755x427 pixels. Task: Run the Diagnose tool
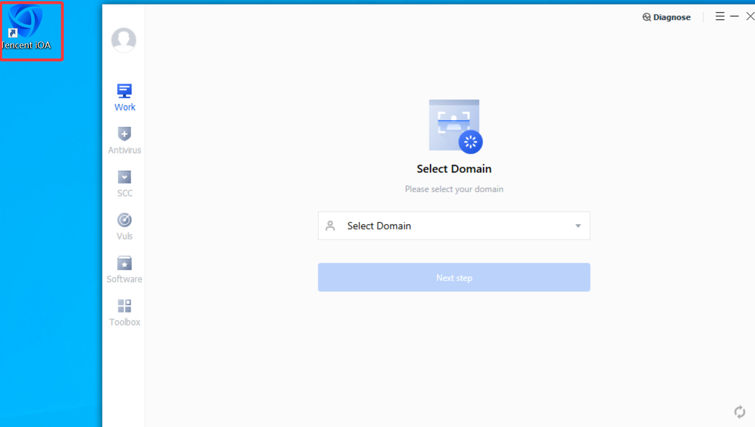click(666, 17)
